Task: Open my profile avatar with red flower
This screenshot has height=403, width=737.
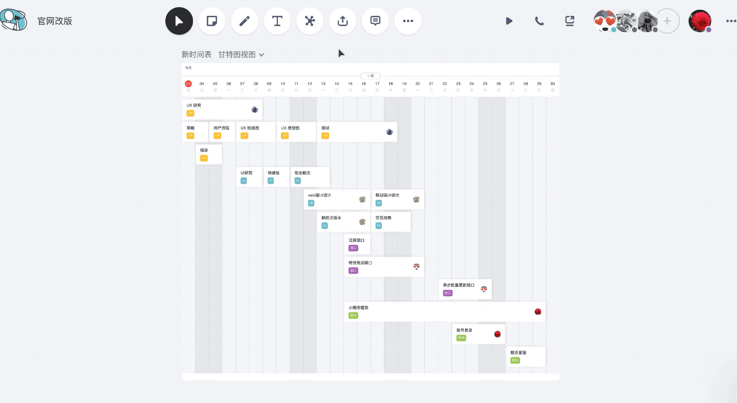Action: (x=700, y=21)
